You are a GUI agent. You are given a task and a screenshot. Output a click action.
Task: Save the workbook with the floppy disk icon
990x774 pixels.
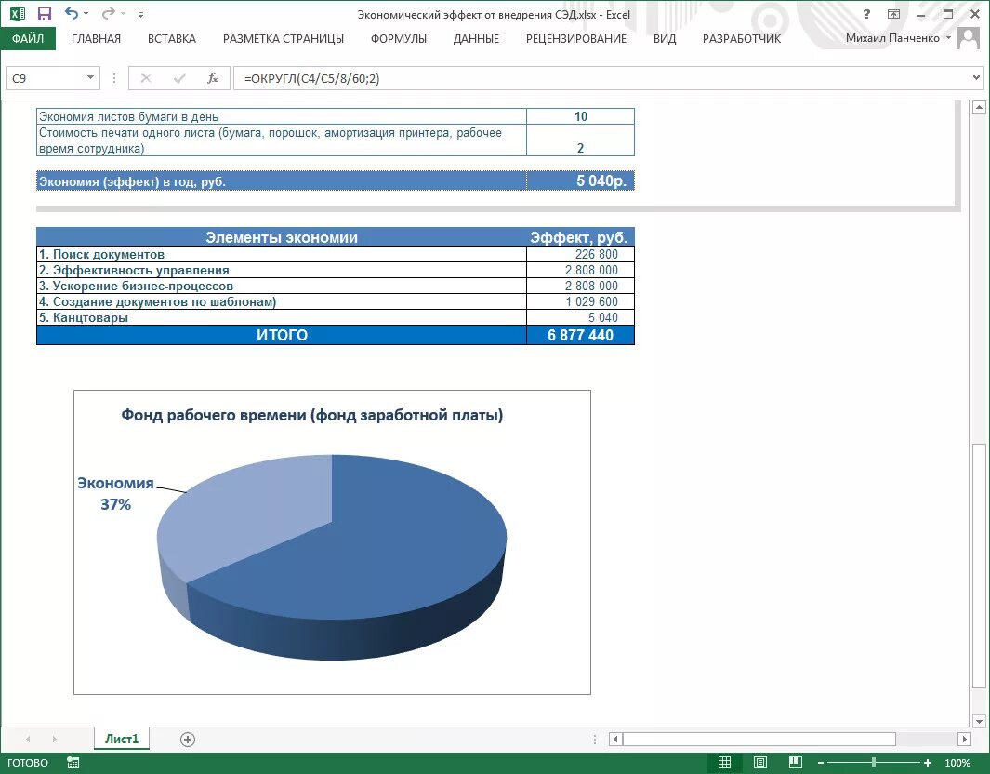(x=45, y=14)
